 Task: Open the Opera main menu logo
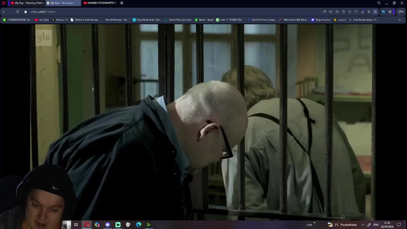pos(3,3)
